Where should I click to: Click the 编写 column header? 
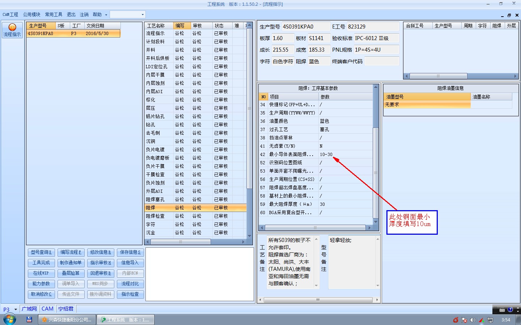point(182,26)
